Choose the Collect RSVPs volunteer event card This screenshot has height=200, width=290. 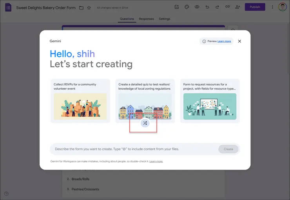80,101
